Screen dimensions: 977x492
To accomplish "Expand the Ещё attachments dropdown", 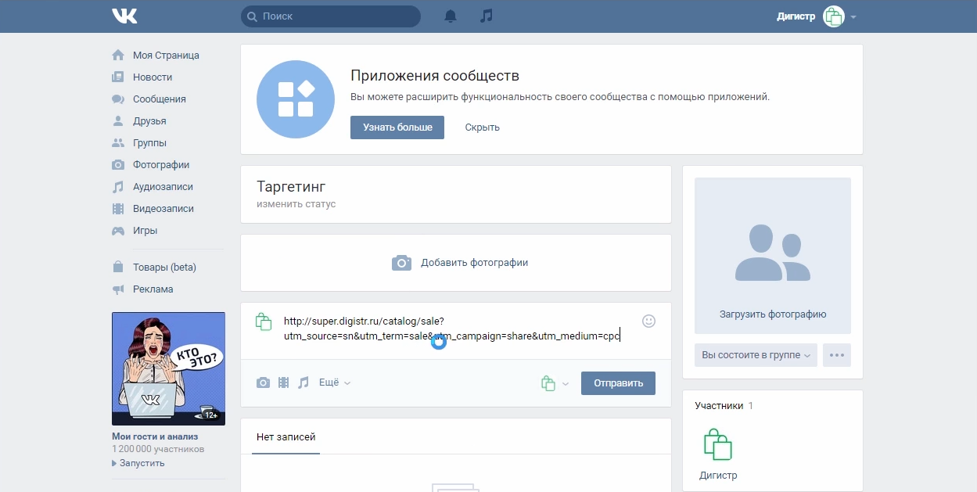I will point(335,382).
